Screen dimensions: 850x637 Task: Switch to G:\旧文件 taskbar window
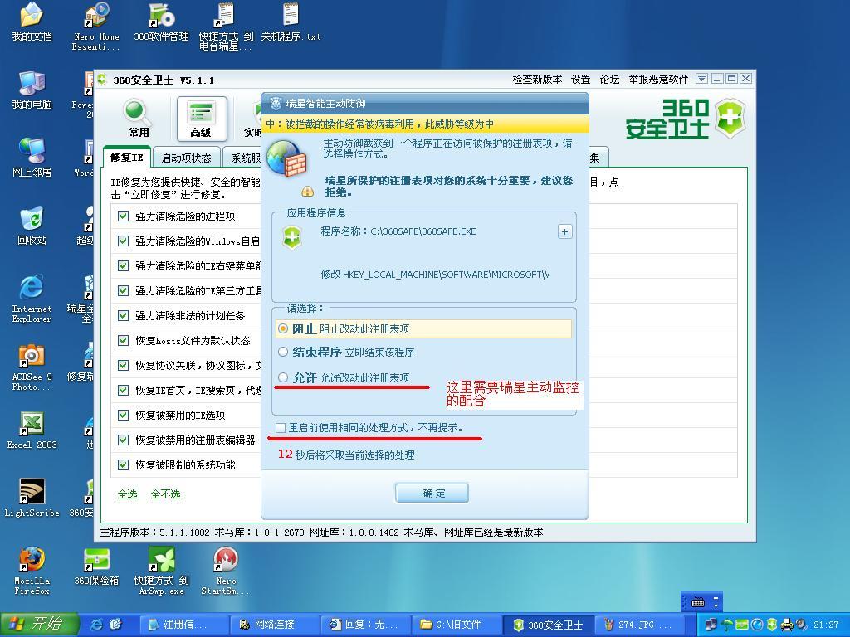[457, 625]
